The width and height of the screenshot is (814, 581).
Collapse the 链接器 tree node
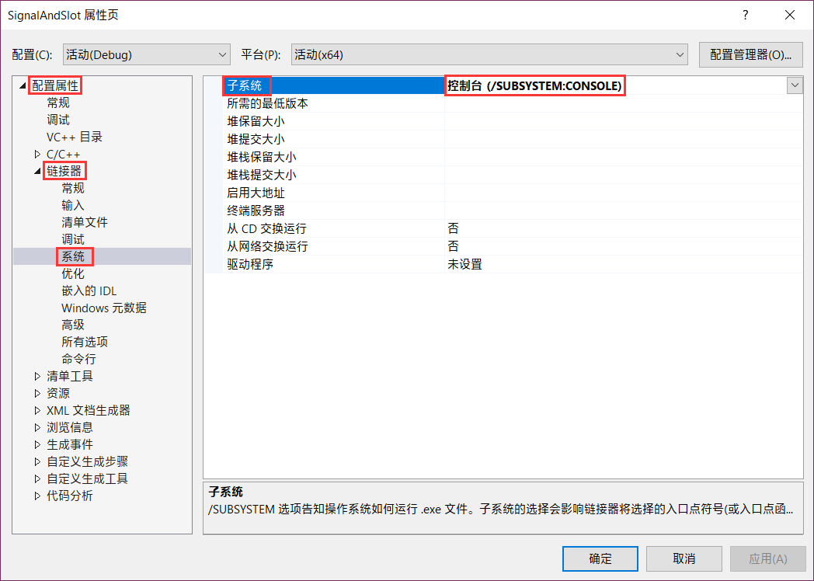pos(37,171)
